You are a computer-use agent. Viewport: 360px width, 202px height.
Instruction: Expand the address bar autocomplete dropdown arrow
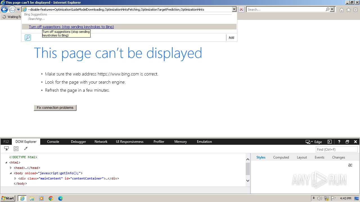tap(234, 9)
